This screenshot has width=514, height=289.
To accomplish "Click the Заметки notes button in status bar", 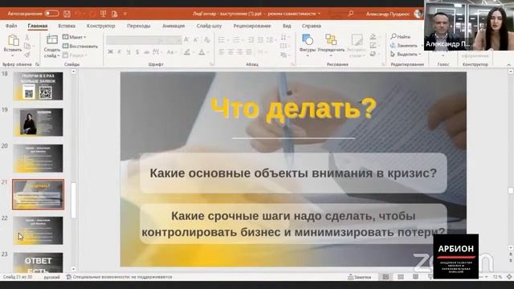I will click(359, 277).
